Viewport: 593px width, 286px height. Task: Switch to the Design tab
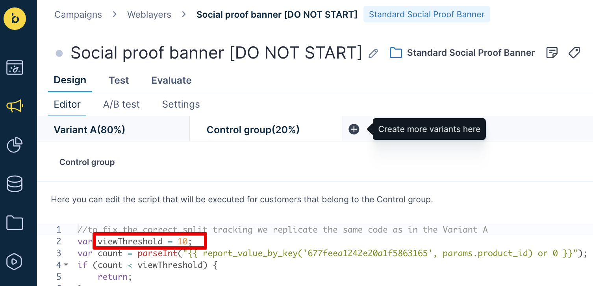(x=70, y=80)
